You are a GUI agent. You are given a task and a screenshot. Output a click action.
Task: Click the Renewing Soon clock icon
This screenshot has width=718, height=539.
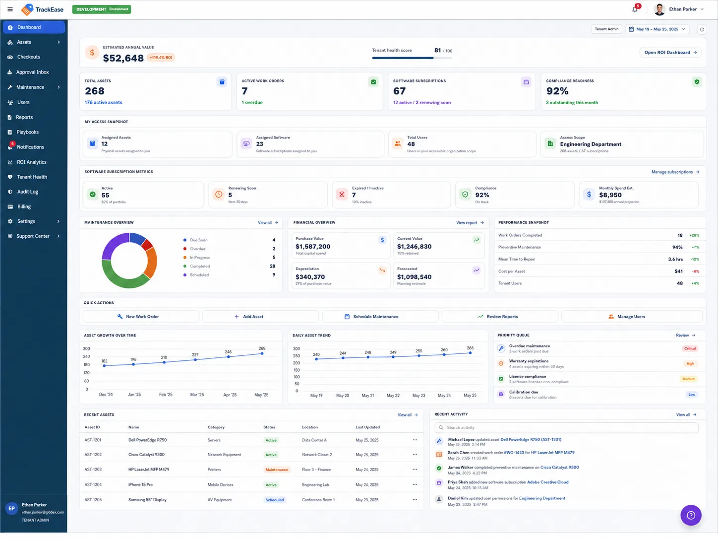(219, 195)
